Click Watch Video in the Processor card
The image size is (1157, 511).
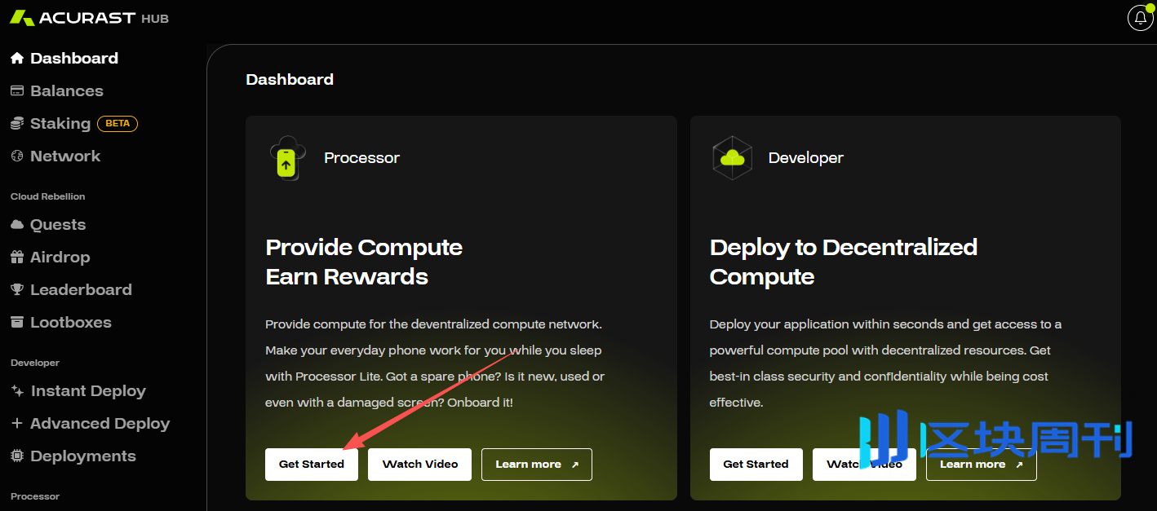[x=420, y=465]
